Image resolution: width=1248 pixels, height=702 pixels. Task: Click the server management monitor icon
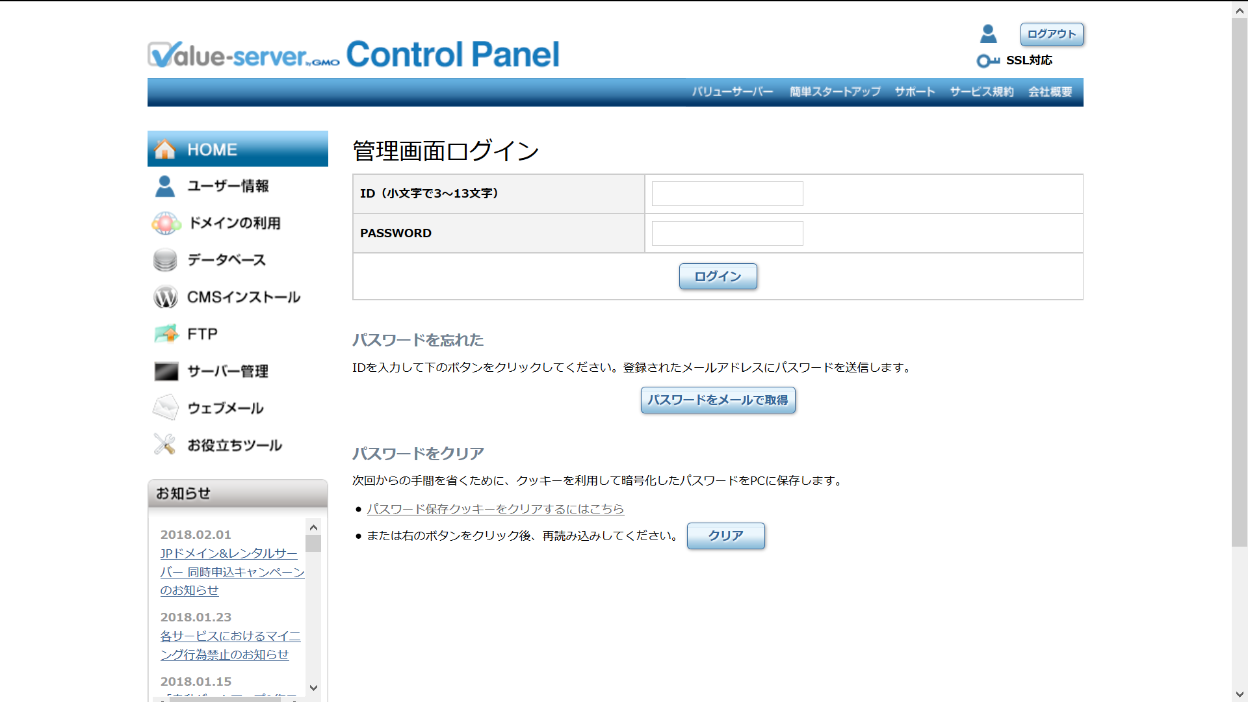pos(166,371)
